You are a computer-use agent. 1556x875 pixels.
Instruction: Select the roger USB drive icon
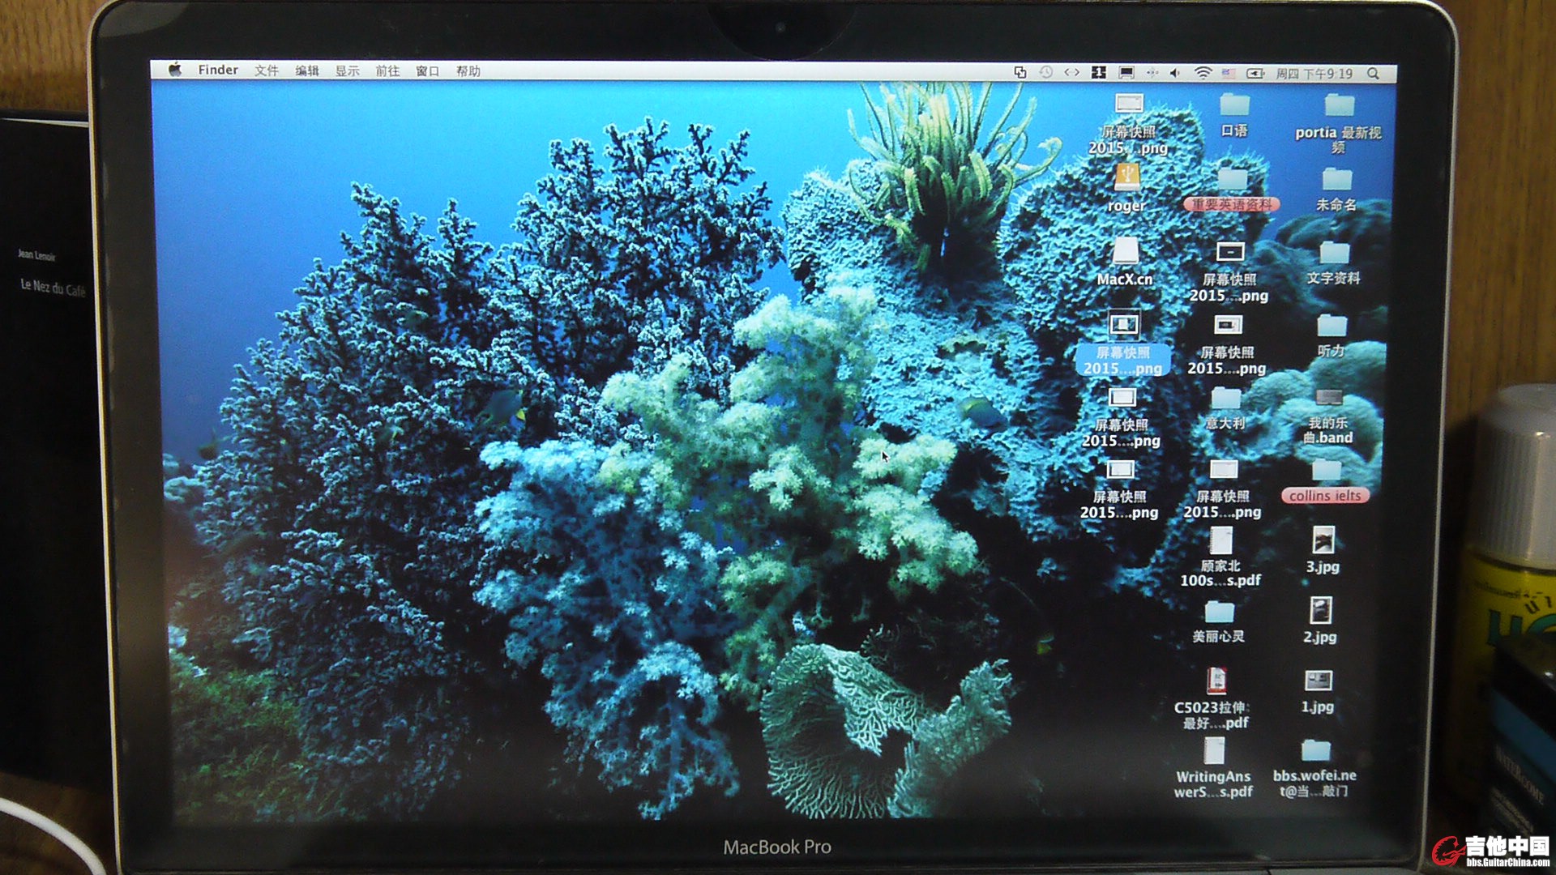(1126, 177)
